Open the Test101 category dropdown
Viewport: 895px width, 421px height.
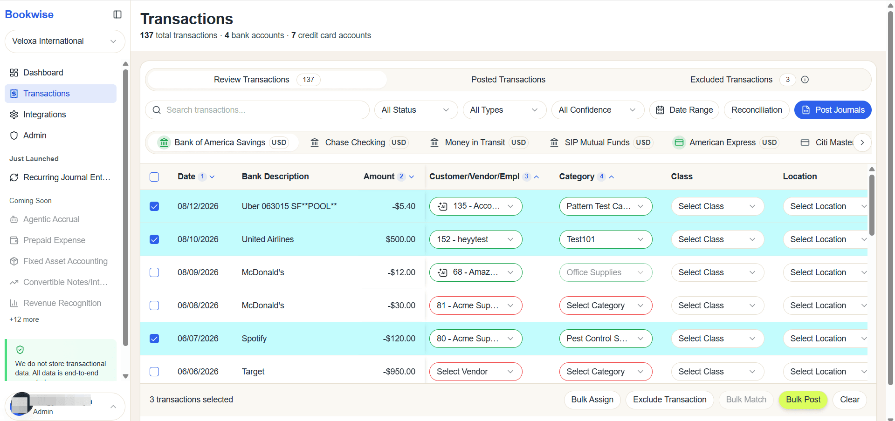click(x=606, y=239)
